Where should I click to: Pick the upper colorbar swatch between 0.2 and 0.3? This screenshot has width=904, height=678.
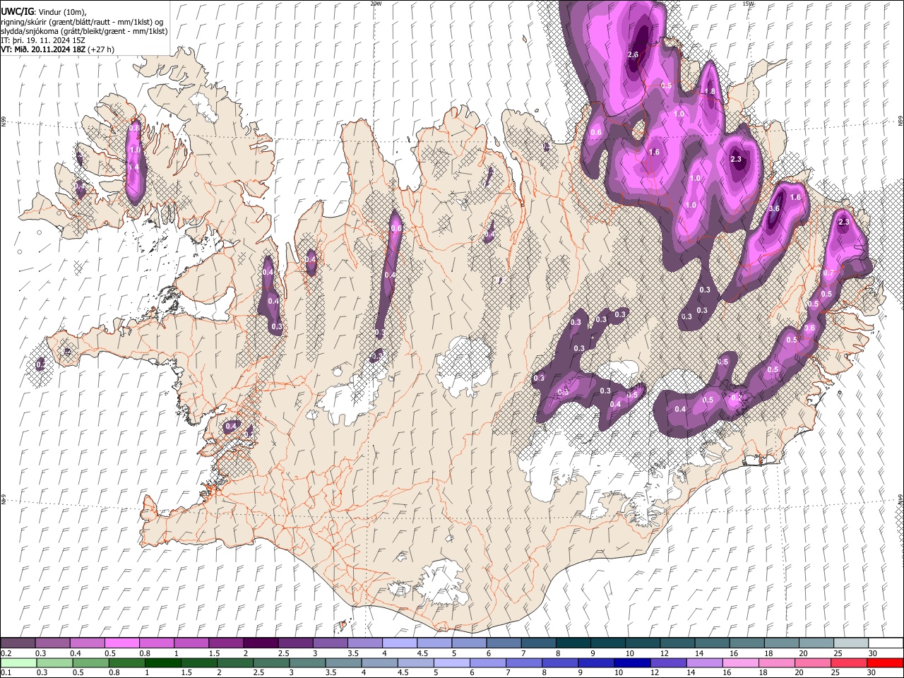pyautogui.click(x=18, y=643)
